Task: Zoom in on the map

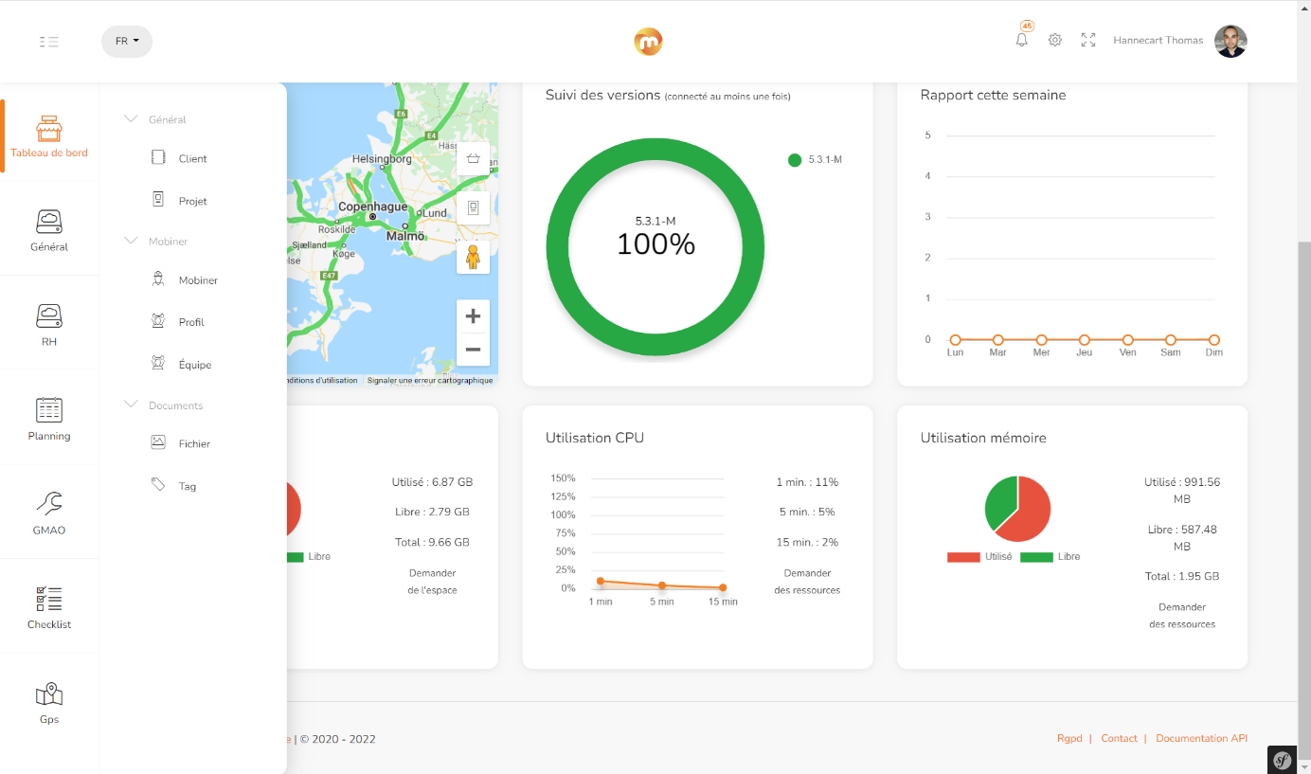Action: pyautogui.click(x=473, y=316)
